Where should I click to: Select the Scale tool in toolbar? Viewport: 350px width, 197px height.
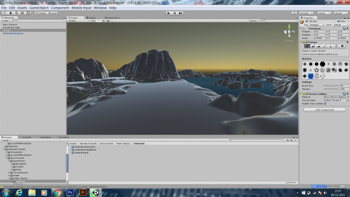coord(21,13)
